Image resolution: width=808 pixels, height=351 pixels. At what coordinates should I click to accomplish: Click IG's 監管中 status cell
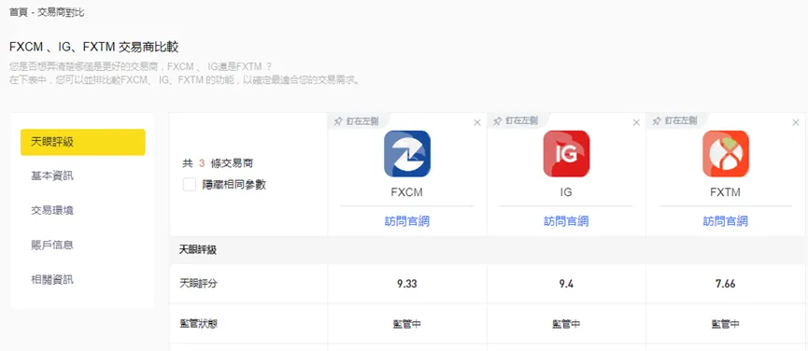(566, 324)
